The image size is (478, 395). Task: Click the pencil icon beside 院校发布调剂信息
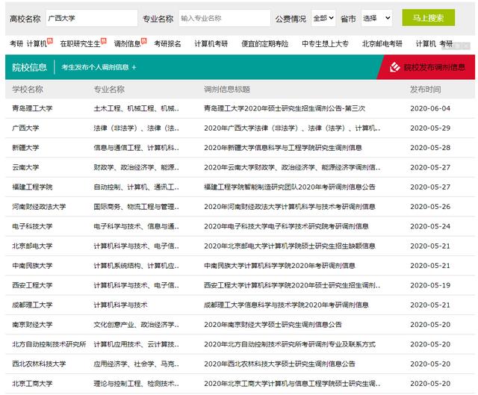[395, 67]
